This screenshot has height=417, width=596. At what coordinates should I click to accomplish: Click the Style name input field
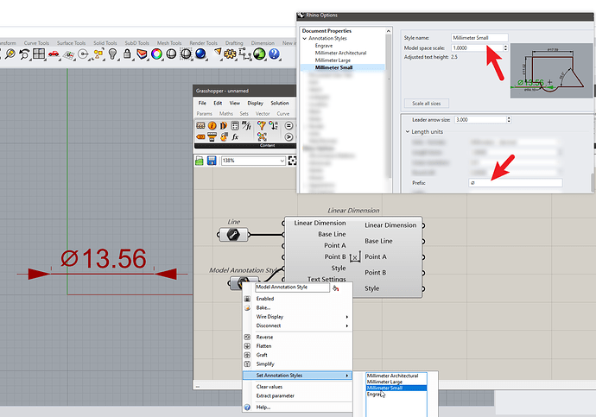coord(479,38)
